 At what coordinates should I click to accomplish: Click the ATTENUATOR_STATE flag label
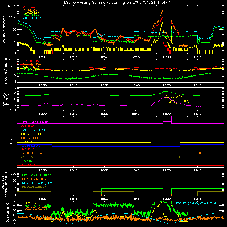(34, 123)
